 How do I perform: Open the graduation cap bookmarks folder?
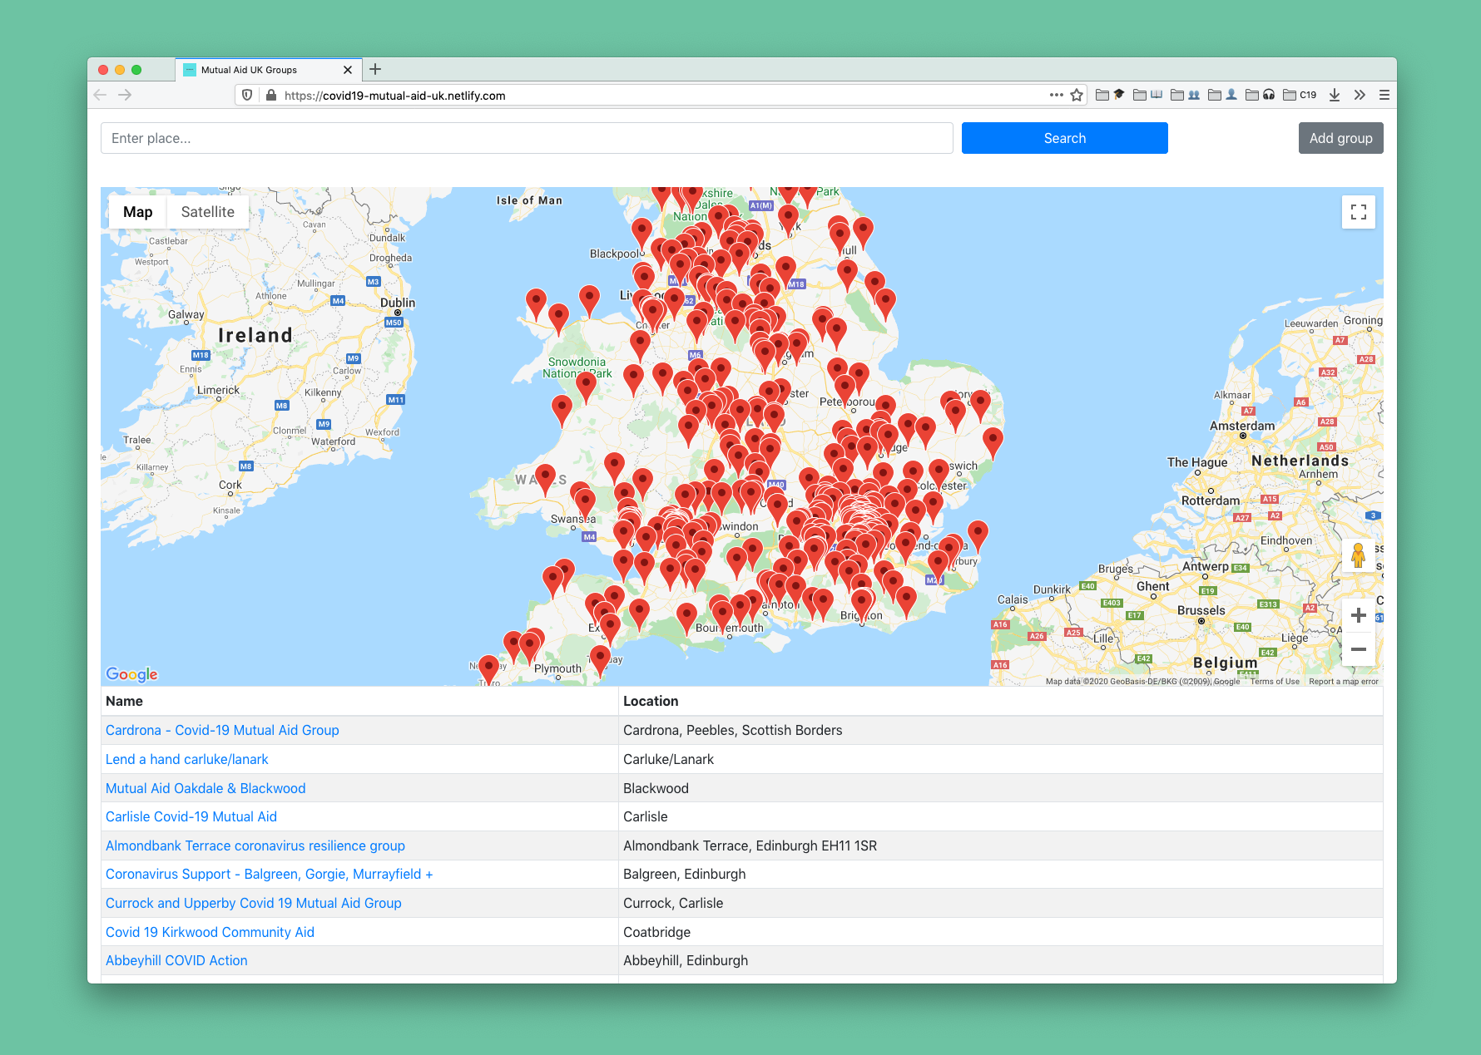[1110, 95]
